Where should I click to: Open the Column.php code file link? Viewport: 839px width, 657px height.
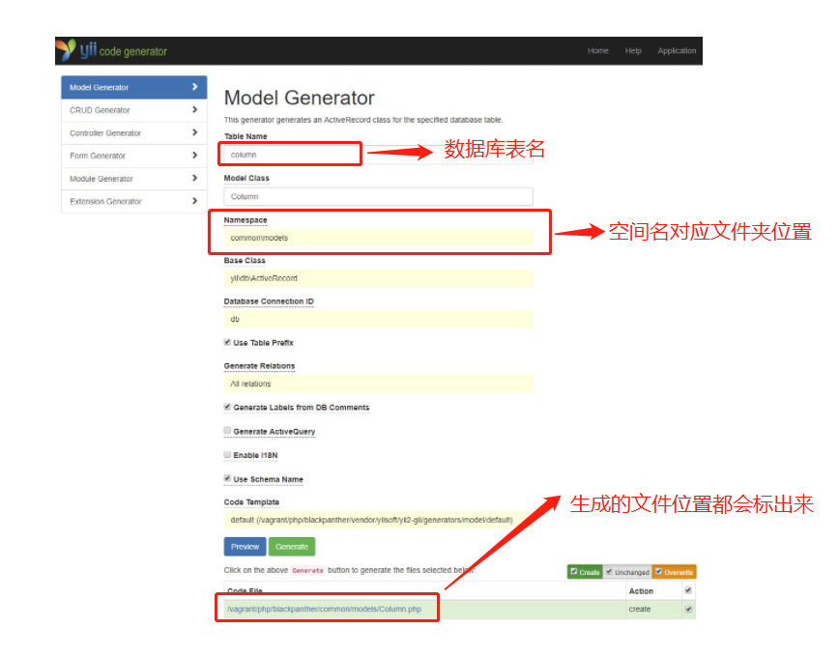pyautogui.click(x=324, y=609)
